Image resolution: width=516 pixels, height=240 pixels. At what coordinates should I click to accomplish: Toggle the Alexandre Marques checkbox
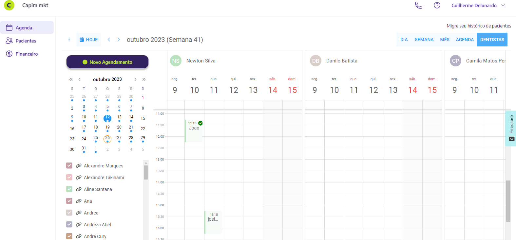point(69,165)
